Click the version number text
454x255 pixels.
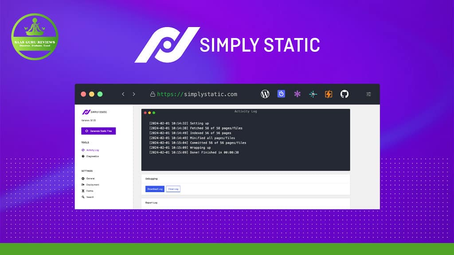[88, 120]
